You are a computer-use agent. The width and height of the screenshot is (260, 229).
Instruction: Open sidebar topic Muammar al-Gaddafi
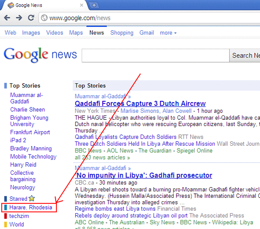(26, 98)
